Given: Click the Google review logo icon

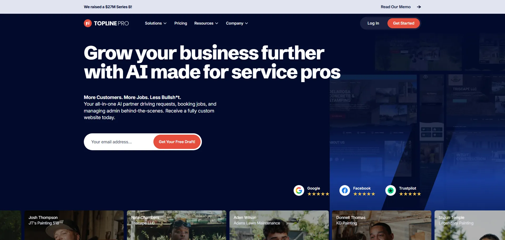Looking at the screenshot, I should (x=299, y=190).
